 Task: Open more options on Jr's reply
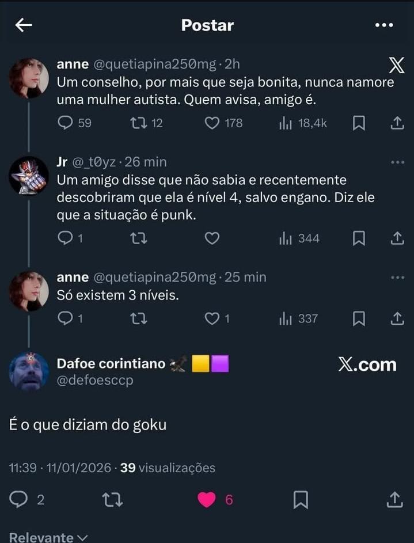pos(397,162)
